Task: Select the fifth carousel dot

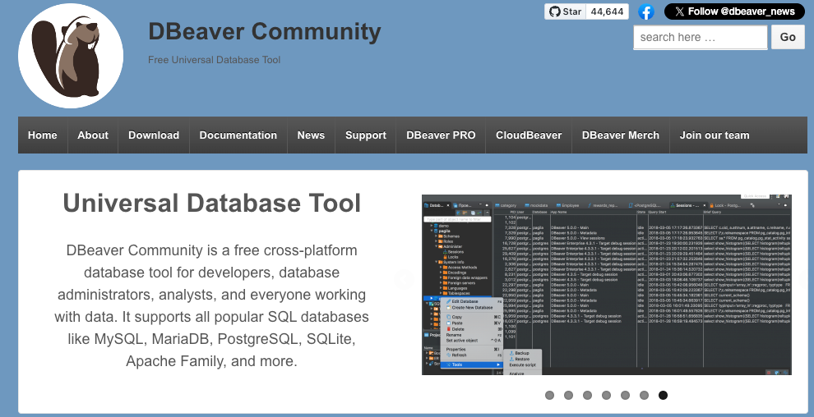Action: (x=625, y=395)
